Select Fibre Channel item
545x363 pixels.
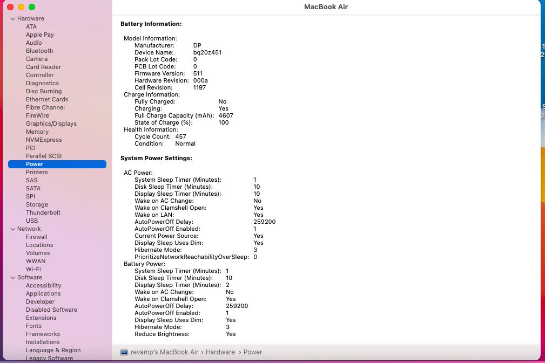(x=45, y=107)
